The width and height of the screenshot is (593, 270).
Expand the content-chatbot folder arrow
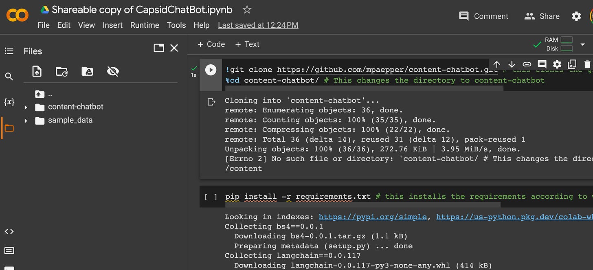click(26, 107)
